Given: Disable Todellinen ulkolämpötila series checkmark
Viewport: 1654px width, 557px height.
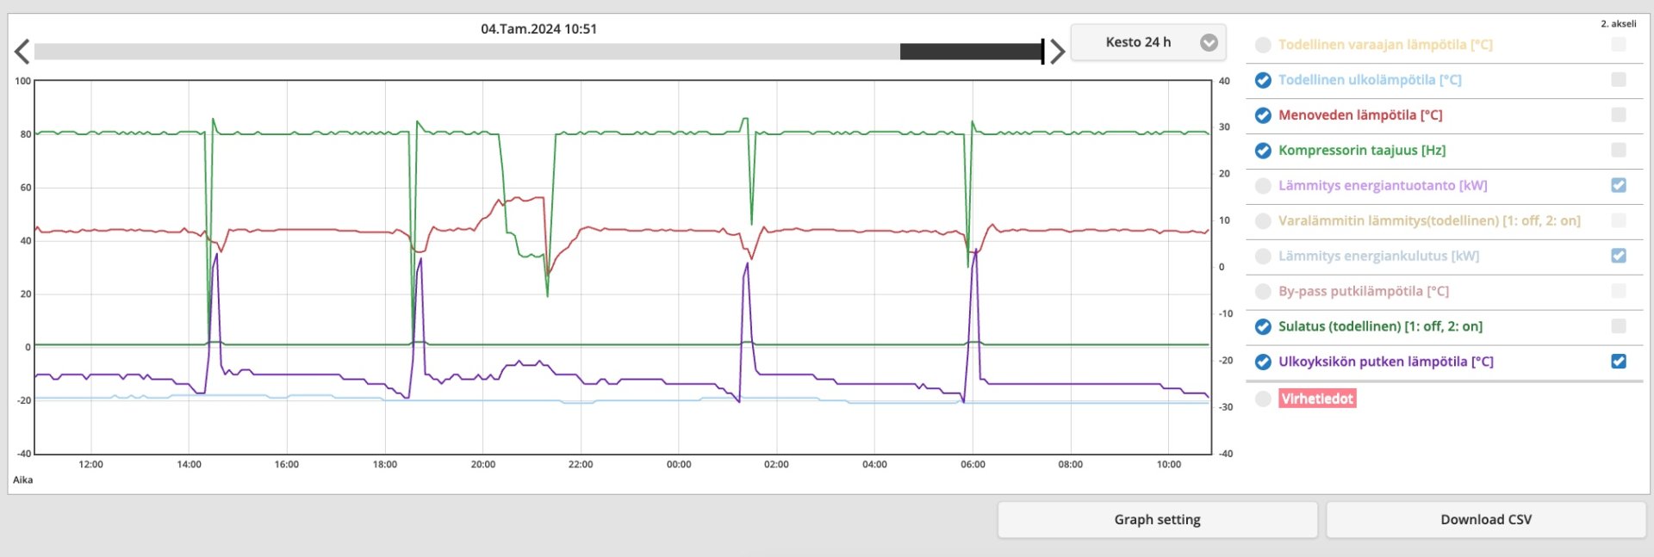Looking at the screenshot, I should [x=1263, y=80].
